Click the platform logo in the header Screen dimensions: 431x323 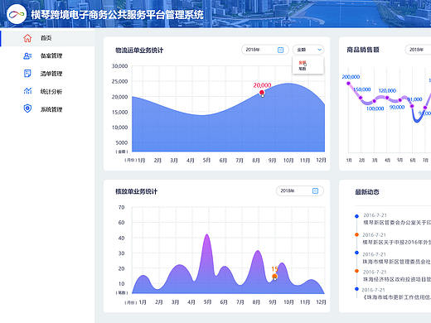(x=17, y=14)
